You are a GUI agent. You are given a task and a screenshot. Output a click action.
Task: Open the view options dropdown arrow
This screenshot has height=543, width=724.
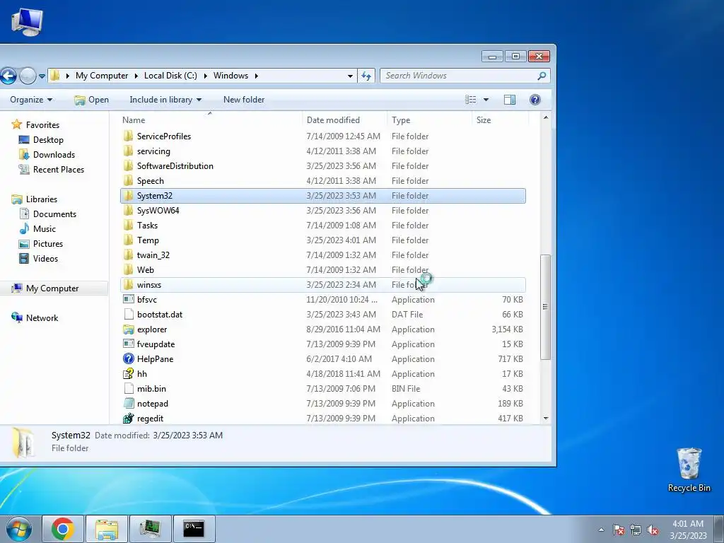[486, 100]
